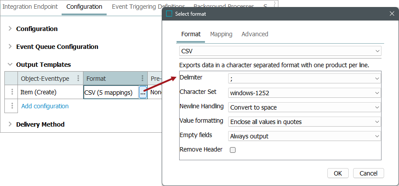Toggle the Remove Header checkbox
The height and width of the screenshot is (186, 399).
tap(233, 150)
